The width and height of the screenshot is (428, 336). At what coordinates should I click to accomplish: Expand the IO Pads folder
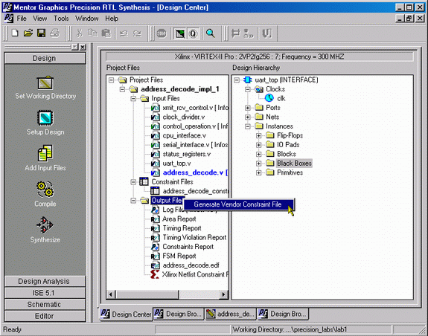click(x=259, y=145)
